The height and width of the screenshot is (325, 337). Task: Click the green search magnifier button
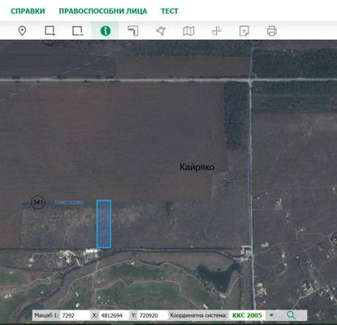291,315
